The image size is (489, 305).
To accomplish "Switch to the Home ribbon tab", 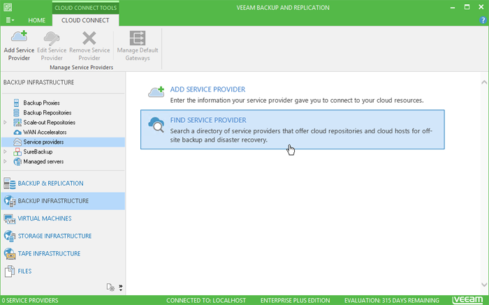I will [37, 20].
